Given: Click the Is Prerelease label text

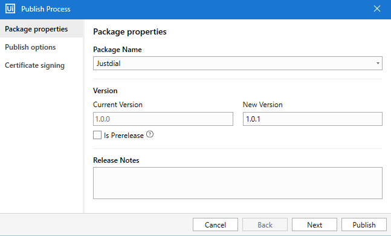Looking at the screenshot, I should click(x=124, y=136).
